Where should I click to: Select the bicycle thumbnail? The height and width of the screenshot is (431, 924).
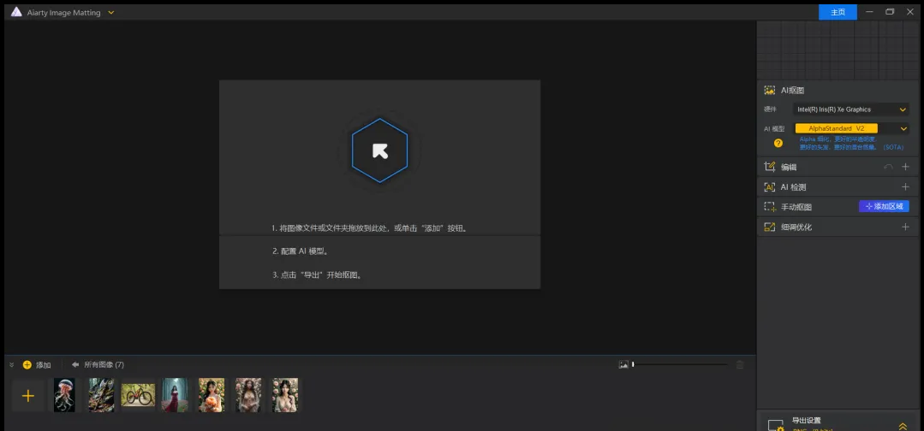[x=138, y=395]
